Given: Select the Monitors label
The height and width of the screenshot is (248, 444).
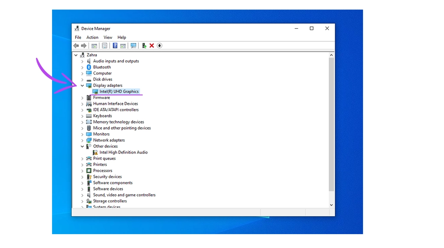Looking at the screenshot, I should point(101,134).
